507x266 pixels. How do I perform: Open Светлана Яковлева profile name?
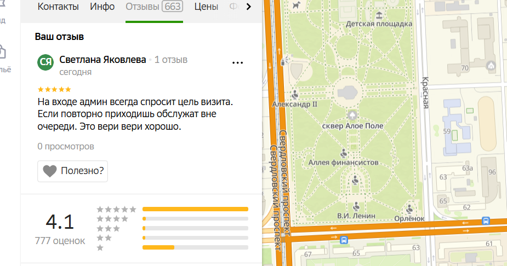(x=103, y=60)
